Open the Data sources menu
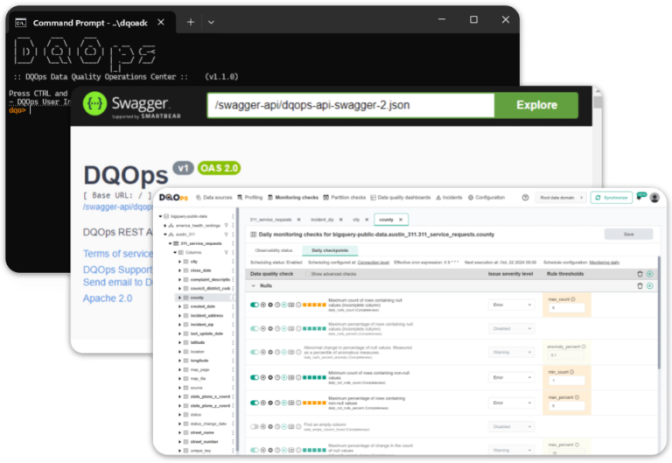Viewport: 672px width, 463px height. coord(213,198)
